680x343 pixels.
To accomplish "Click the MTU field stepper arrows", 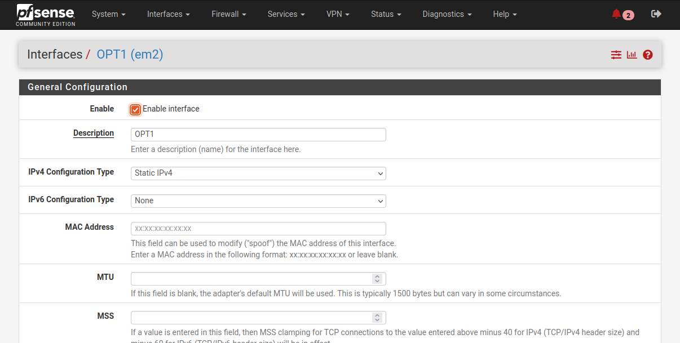I will click(x=377, y=279).
